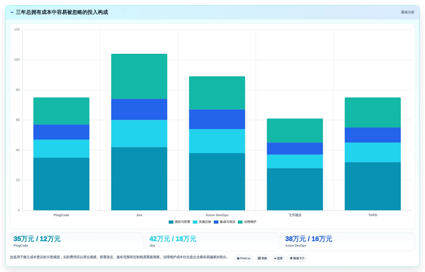
Task: Click 飞书项目's 治理维护 bar segment
Action: [295, 131]
